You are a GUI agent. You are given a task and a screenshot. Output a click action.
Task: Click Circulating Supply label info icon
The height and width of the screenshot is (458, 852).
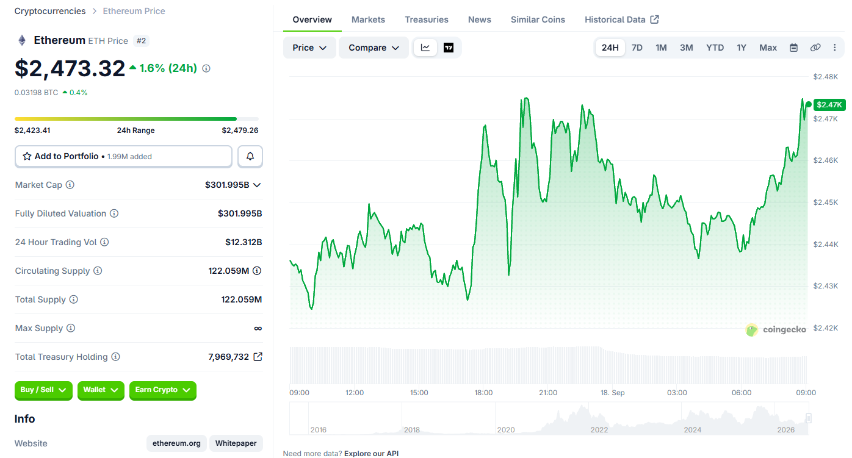coord(98,271)
